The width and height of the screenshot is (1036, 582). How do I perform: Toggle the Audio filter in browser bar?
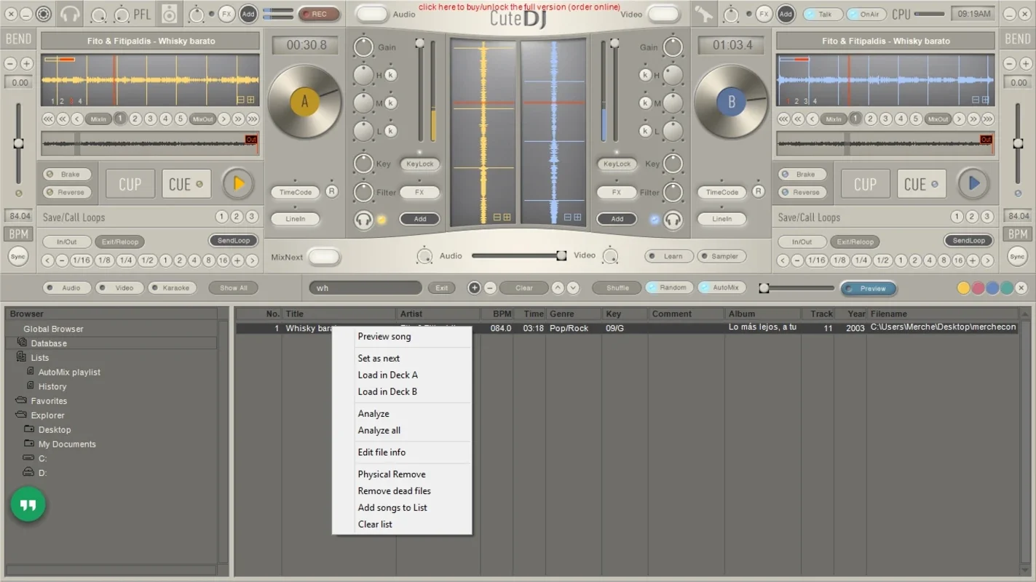tap(67, 287)
